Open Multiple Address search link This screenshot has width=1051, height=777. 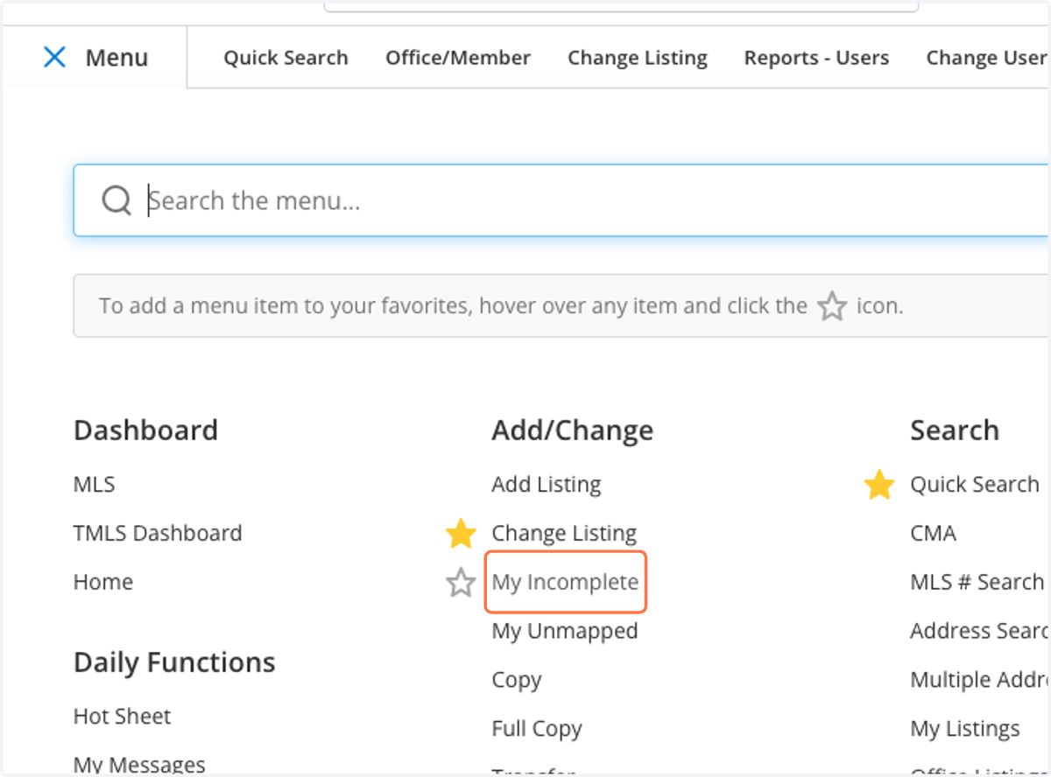click(x=979, y=680)
